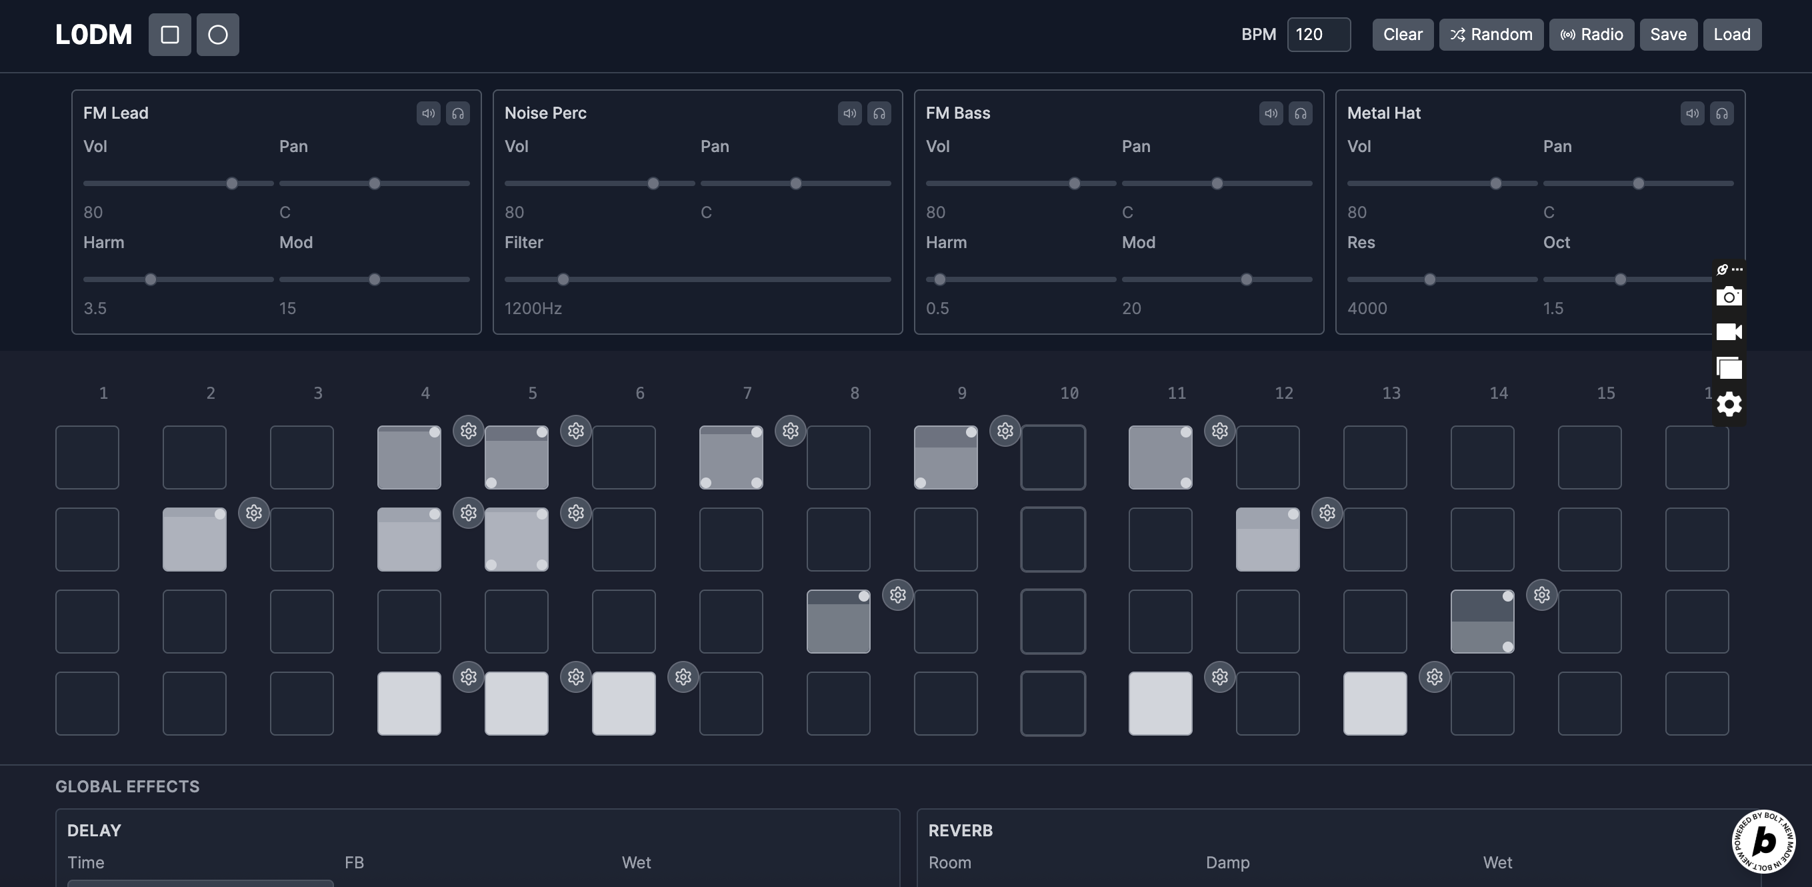The image size is (1812, 887).
Task: Click the Radio button
Action: [1591, 35]
